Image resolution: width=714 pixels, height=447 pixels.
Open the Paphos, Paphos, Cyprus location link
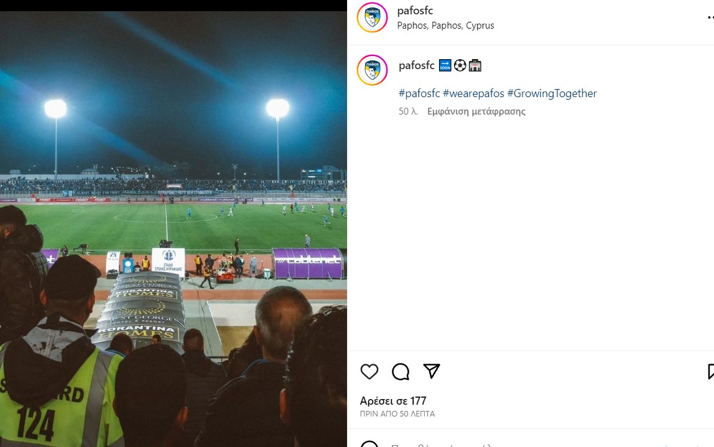[x=445, y=26]
